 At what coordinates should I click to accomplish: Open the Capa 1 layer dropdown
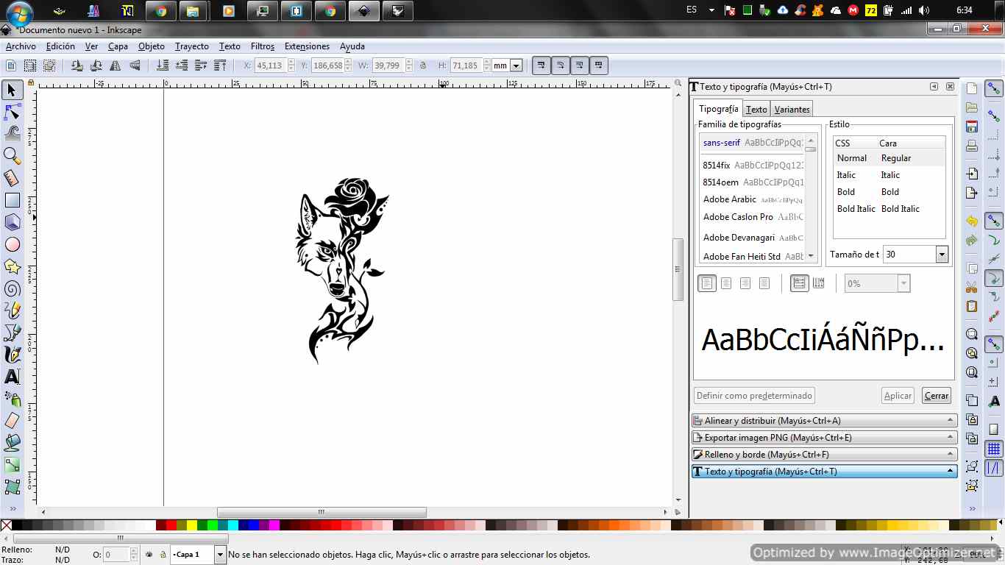point(220,555)
